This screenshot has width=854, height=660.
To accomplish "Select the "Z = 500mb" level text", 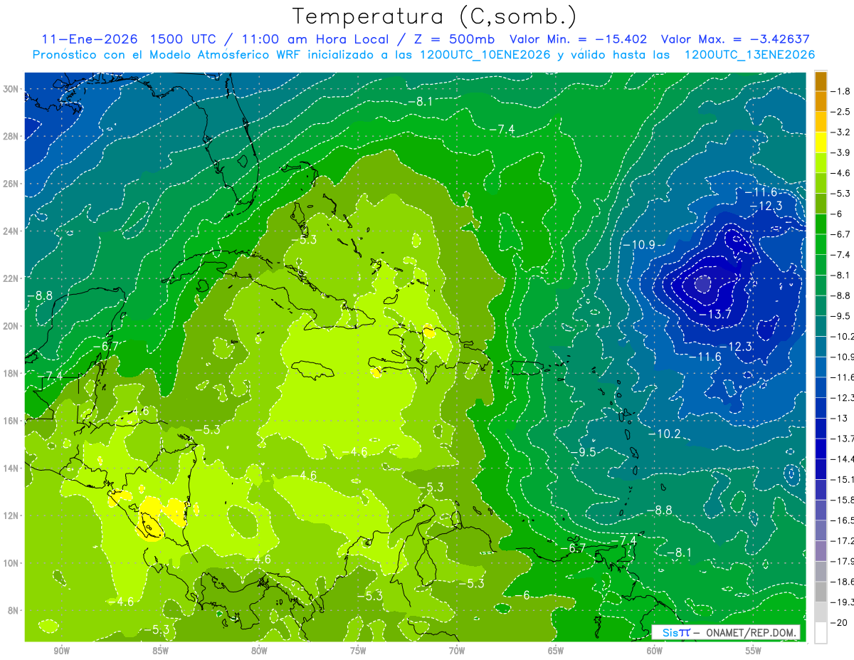I will tap(450, 39).
